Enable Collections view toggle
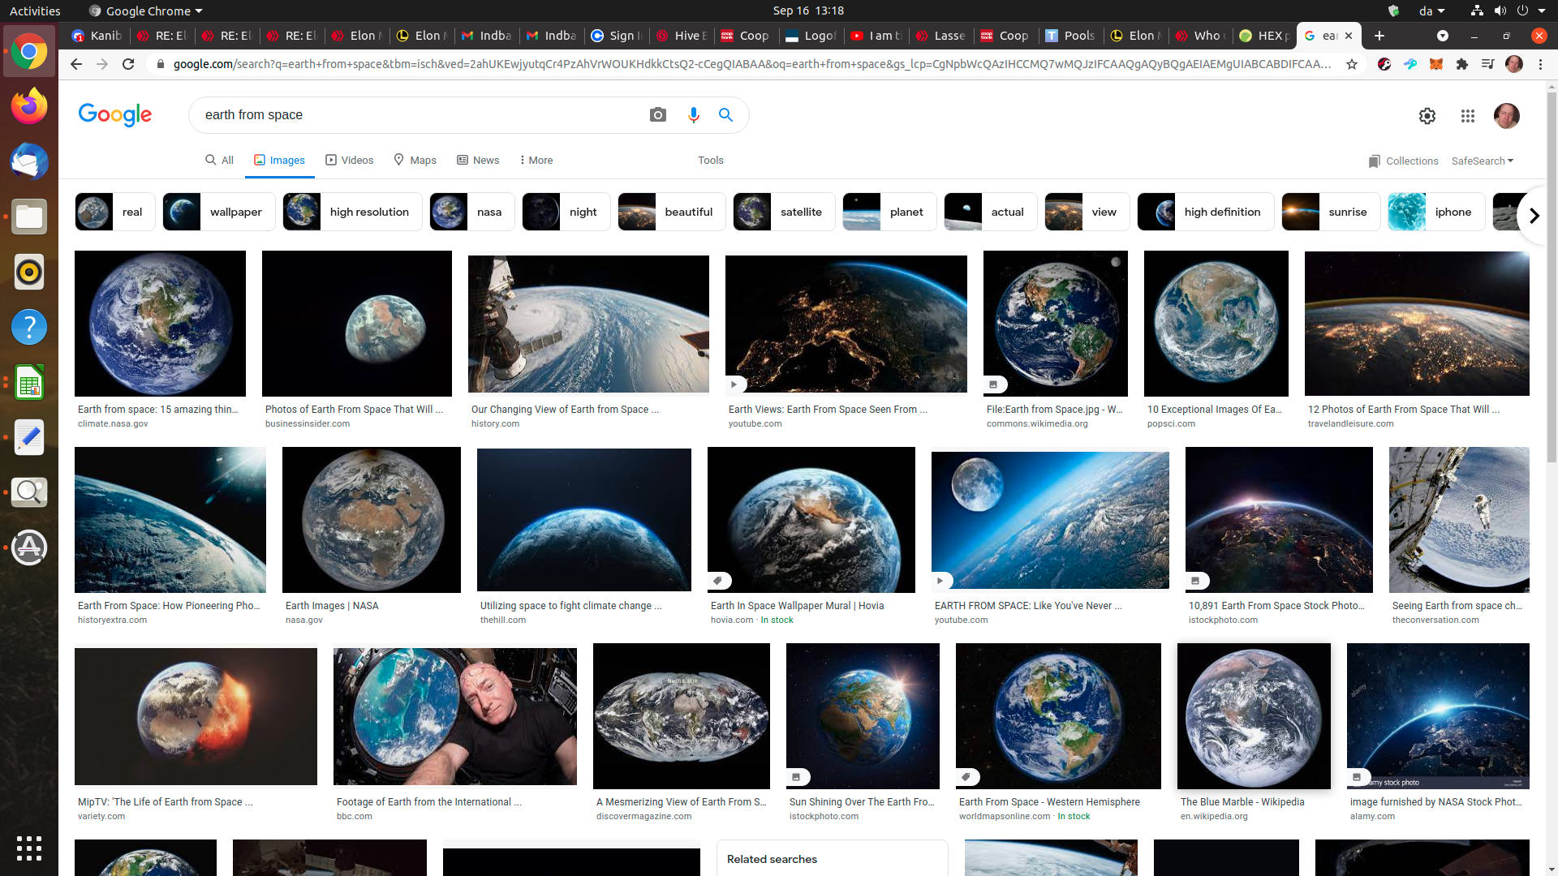 point(1401,161)
